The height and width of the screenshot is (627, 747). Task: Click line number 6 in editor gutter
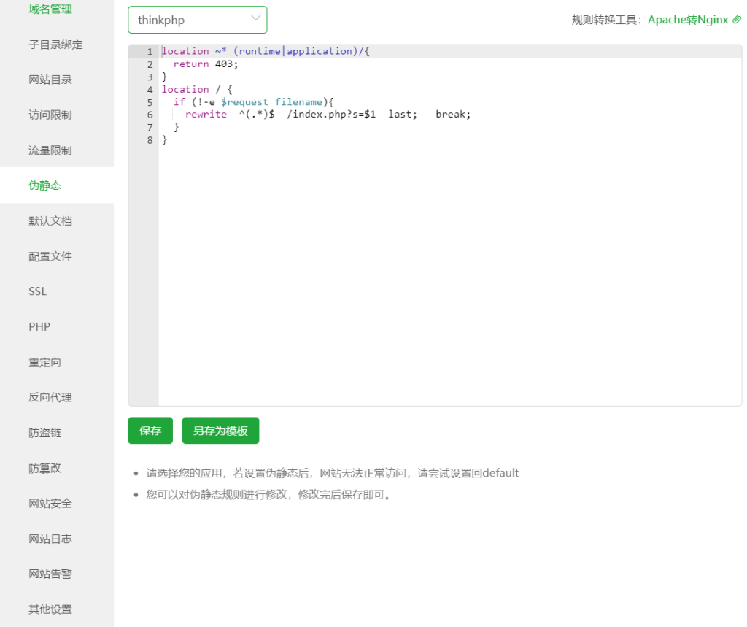click(x=150, y=115)
